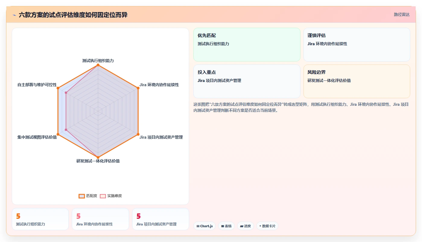Open the 风险边界 card
Image resolution: width=422 pixels, height=242 pixels.
click(x=357, y=81)
